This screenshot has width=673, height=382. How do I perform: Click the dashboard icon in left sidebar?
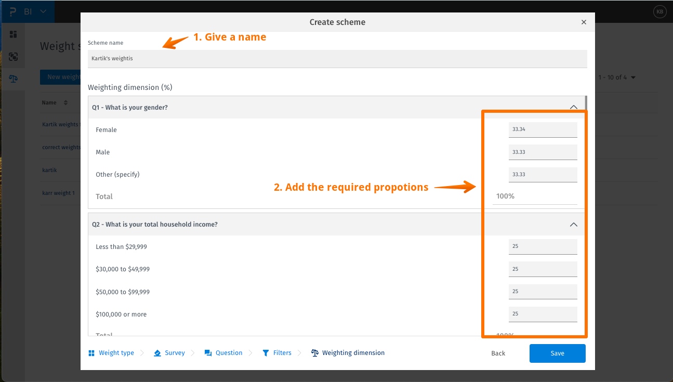coord(14,34)
